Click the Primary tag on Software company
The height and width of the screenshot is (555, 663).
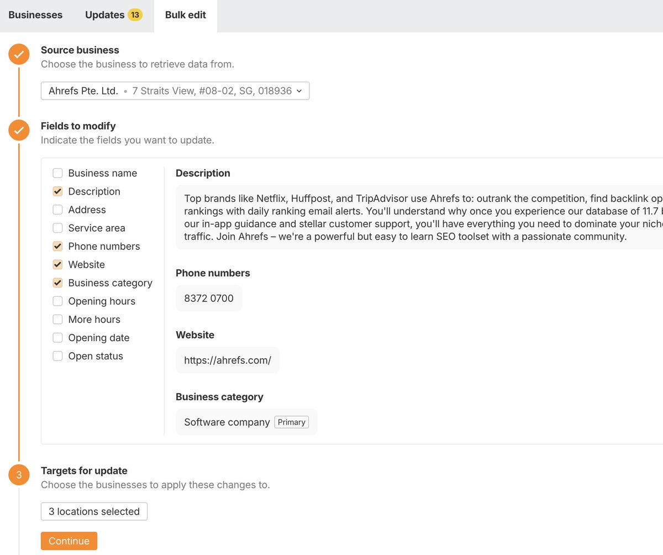point(292,422)
